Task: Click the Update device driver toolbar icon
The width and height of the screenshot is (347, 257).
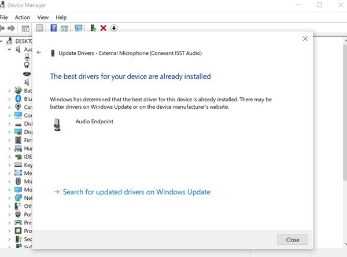Action: pyautogui.click(x=93, y=28)
